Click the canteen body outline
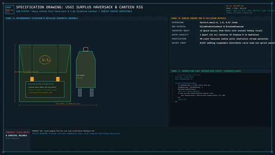 (x=86, y=69)
